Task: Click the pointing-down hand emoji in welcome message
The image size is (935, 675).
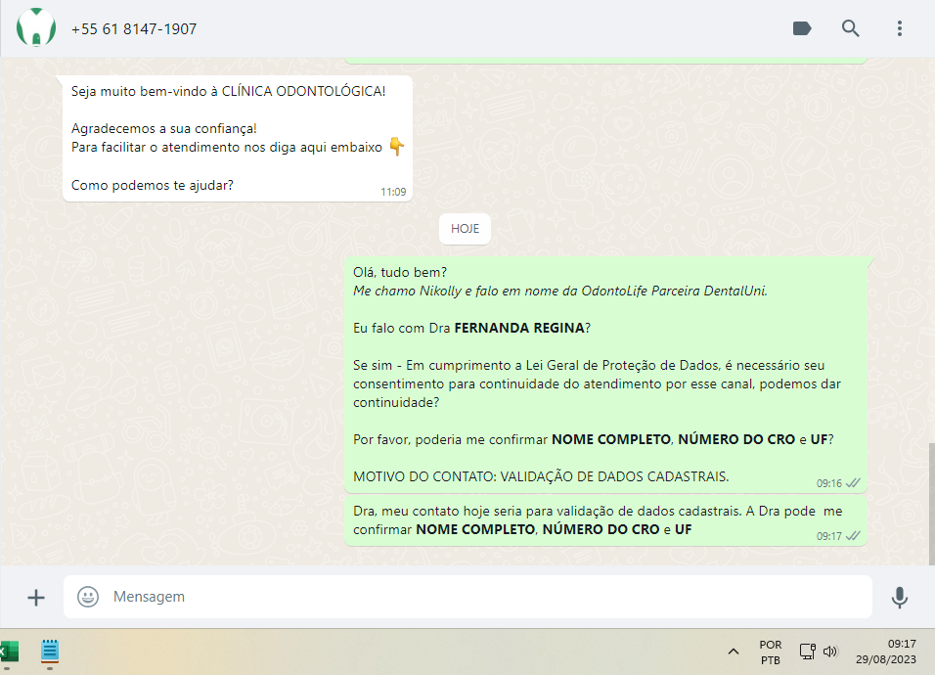Action: [396, 146]
